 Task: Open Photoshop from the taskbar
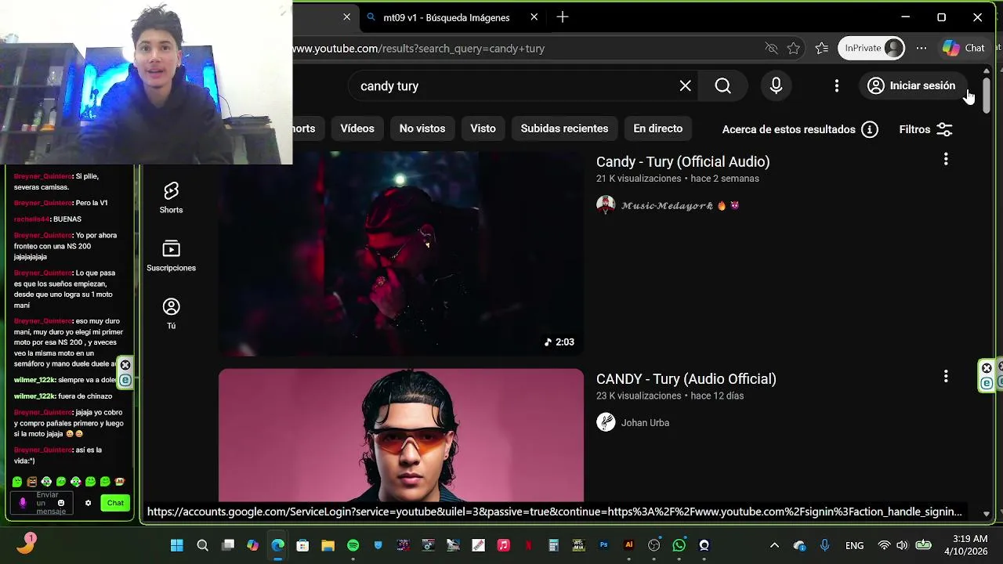coord(603,545)
